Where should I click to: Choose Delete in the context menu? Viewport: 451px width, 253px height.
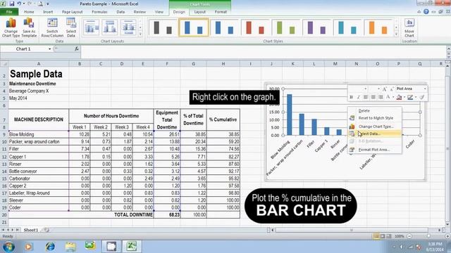375,111
